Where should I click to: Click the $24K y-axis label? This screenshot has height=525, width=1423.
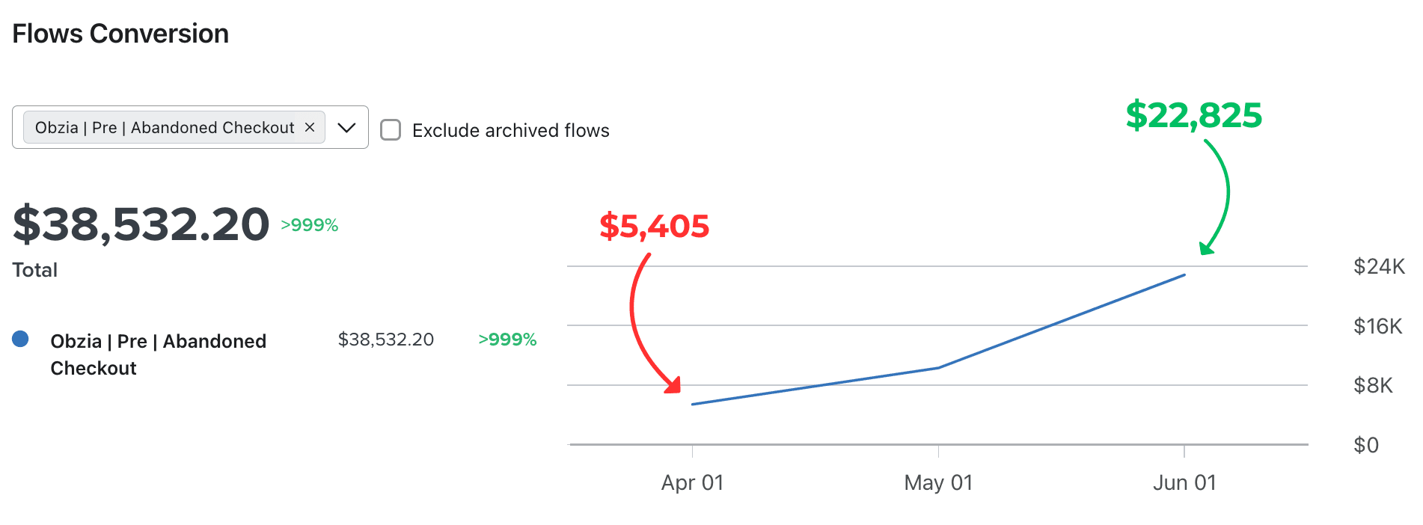pyautogui.click(x=1379, y=266)
